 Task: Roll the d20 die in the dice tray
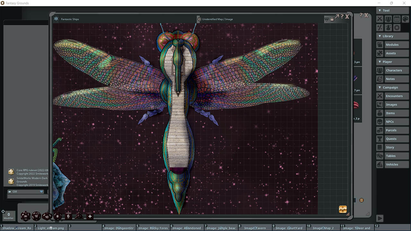click(x=25, y=216)
